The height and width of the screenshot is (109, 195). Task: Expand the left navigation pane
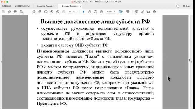click(x=1, y=62)
